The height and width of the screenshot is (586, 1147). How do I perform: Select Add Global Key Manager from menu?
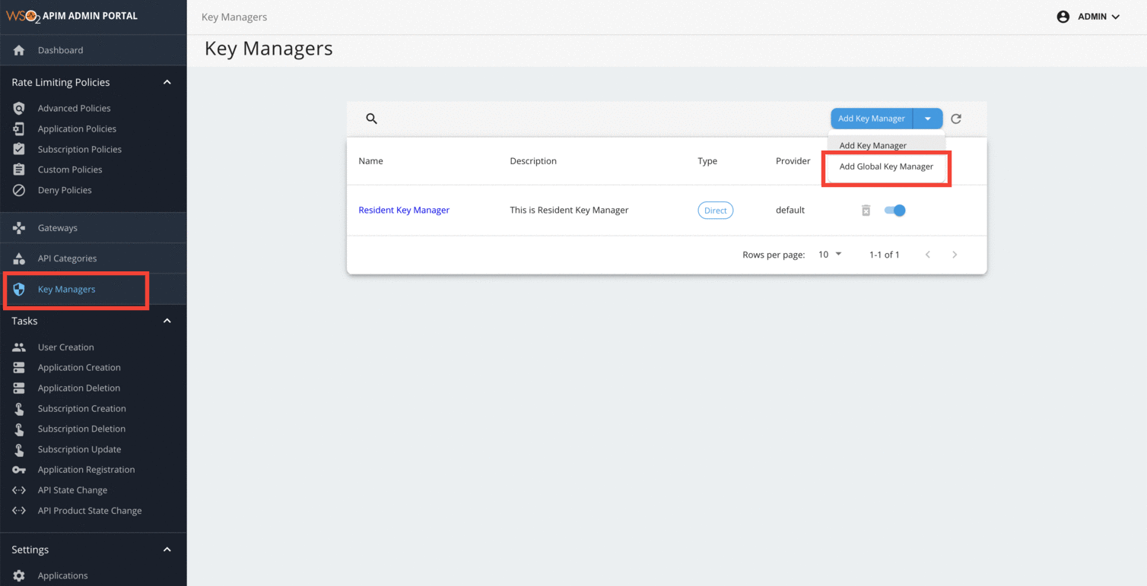(886, 166)
